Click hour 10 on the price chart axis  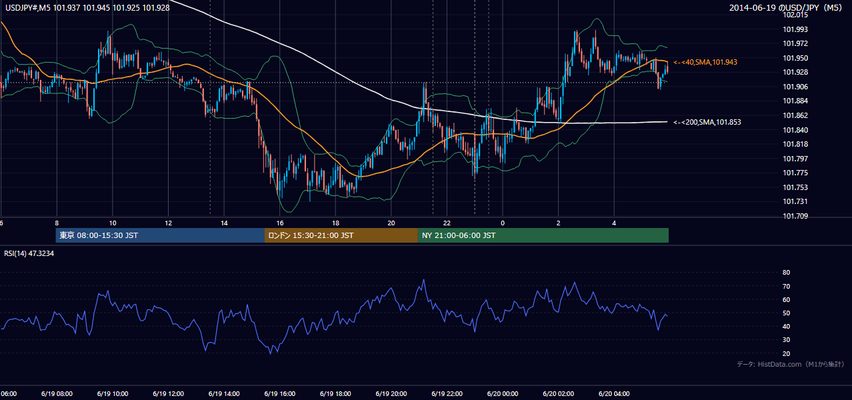[113, 223]
